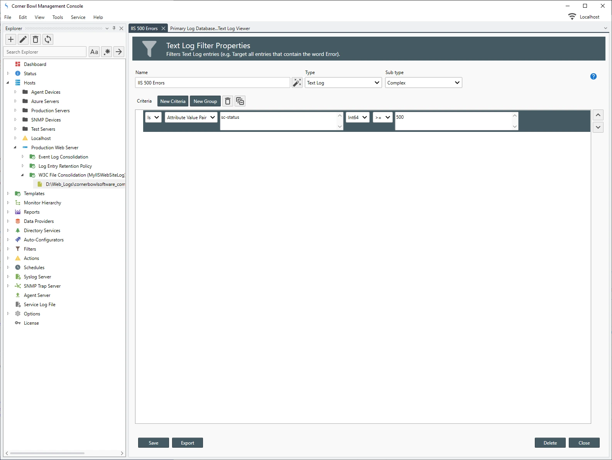Open the Tools menu
The height and width of the screenshot is (460, 612).
(x=57, y=17)
